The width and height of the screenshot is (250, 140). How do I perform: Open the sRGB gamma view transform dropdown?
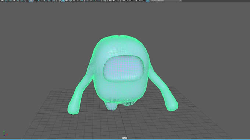pyautogui.click(x=166, y=1)
